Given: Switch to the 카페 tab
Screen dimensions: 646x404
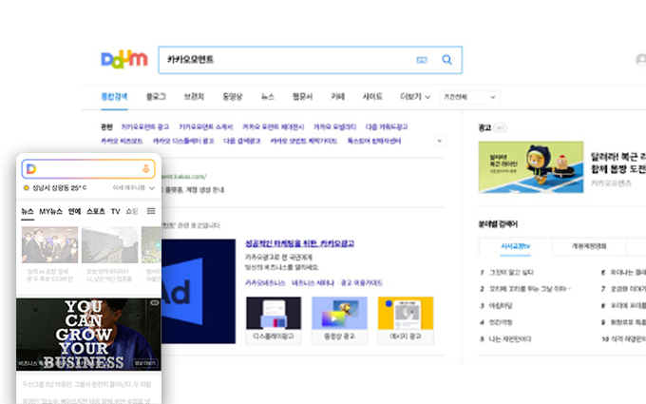Looking at the screenshot, I should pos(338,97).
